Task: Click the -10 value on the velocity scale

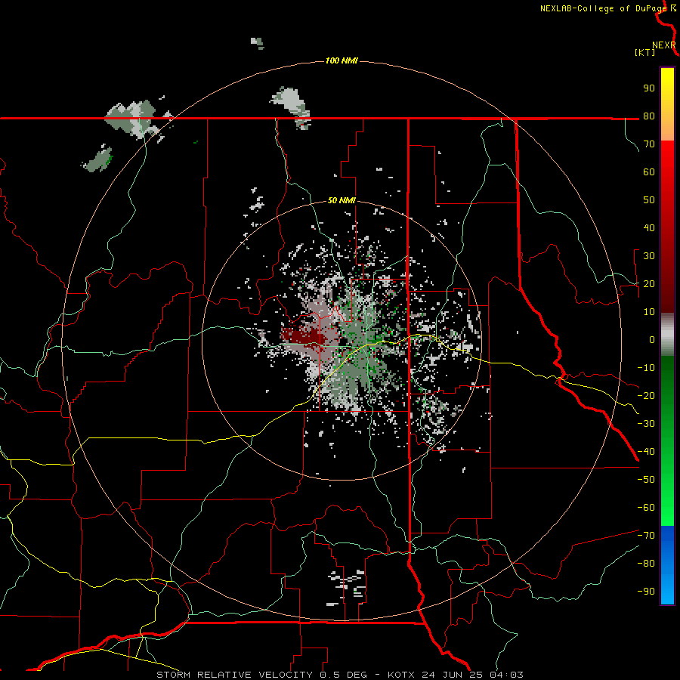Action: [x=646, y=368]
